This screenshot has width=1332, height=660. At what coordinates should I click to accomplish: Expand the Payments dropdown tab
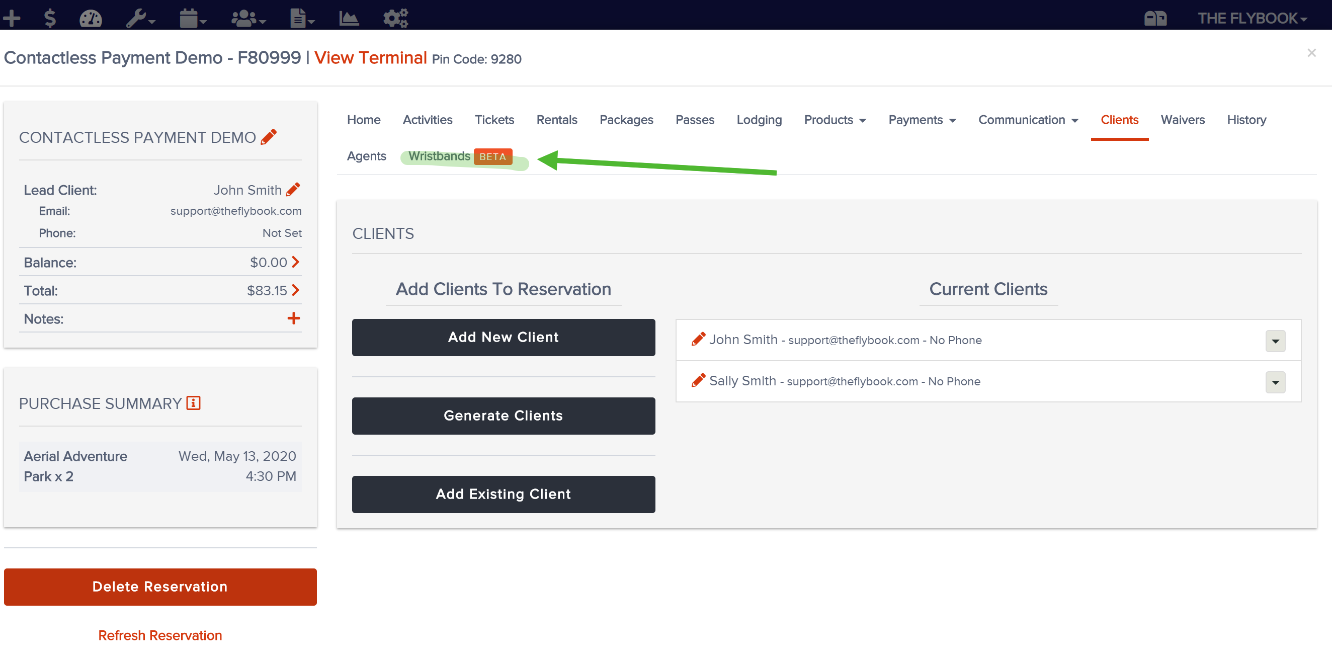pos(923,120)
